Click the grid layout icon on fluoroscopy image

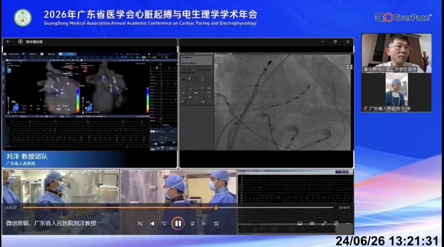pyautogui.click(x=349, y=67)
